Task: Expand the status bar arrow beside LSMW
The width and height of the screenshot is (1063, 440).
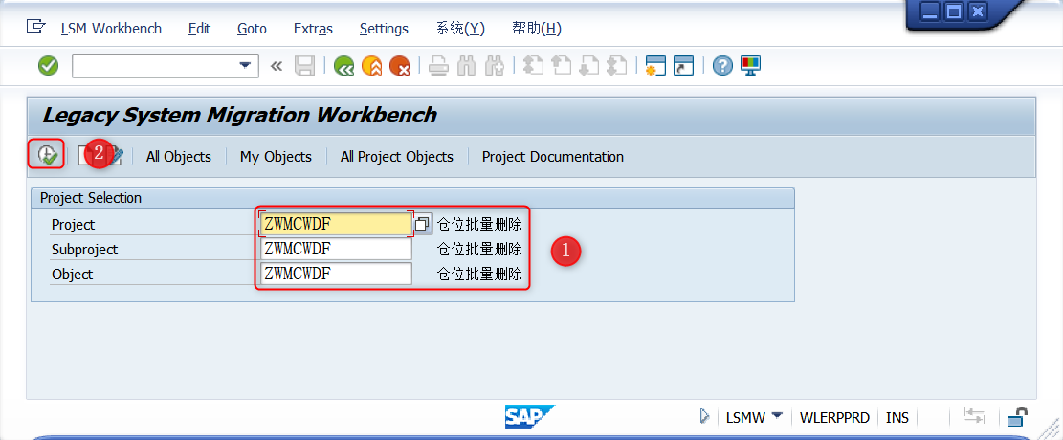Action: [x=704, y=416]
